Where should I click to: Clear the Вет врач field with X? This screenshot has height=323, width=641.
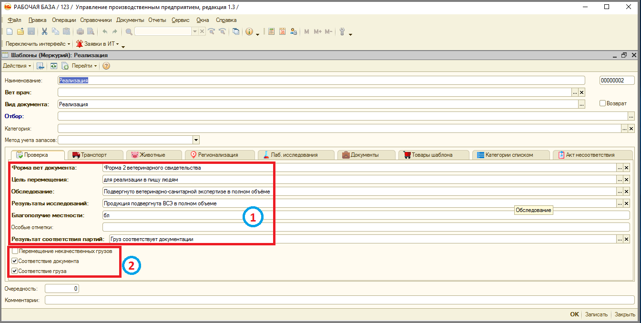[x=582, y=92]
